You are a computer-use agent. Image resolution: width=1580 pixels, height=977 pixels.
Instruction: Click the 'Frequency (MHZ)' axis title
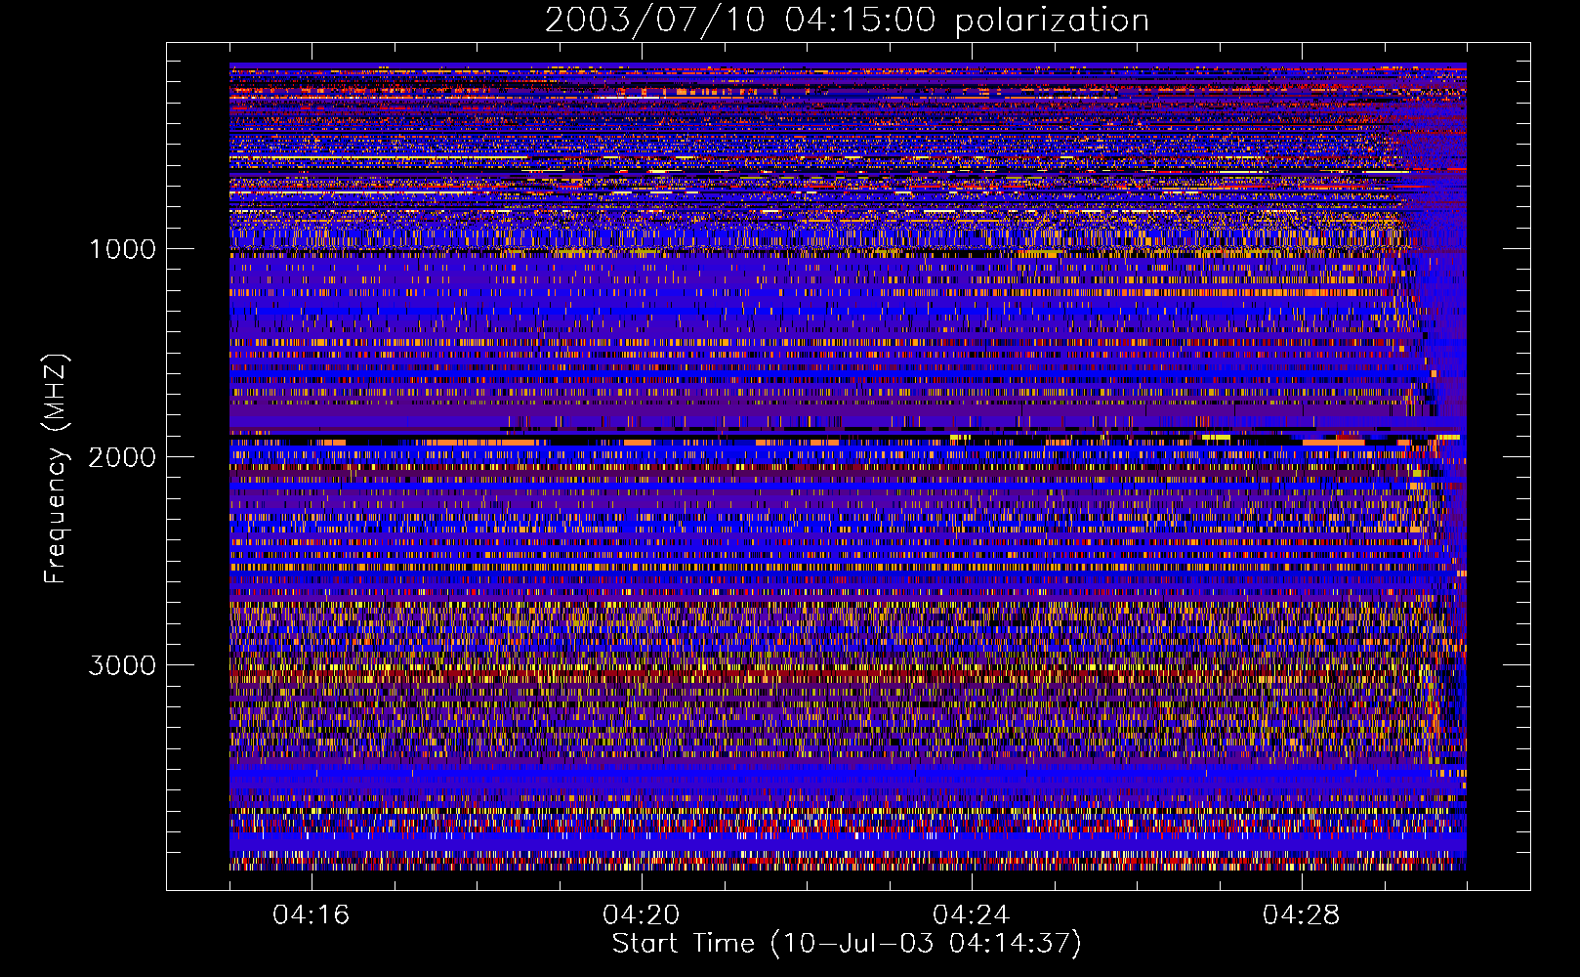[x=57, y=469]
